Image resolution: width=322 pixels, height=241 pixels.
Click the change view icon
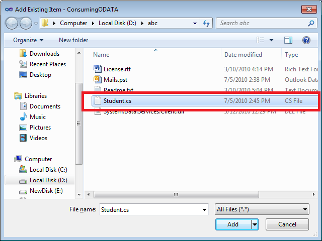(x=261, y=40)
